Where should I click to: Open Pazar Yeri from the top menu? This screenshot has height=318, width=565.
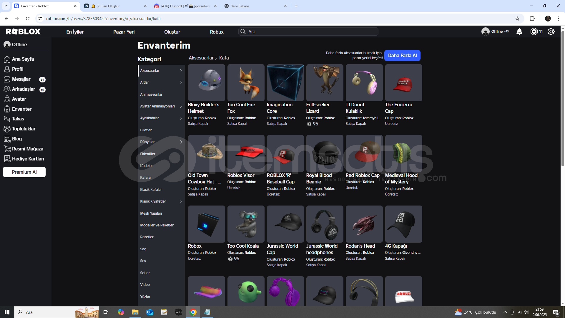pos(124,32)
